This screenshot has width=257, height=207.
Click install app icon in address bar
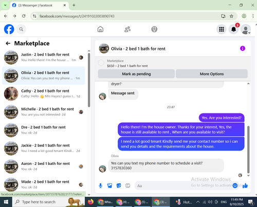(x=223, y=16)
